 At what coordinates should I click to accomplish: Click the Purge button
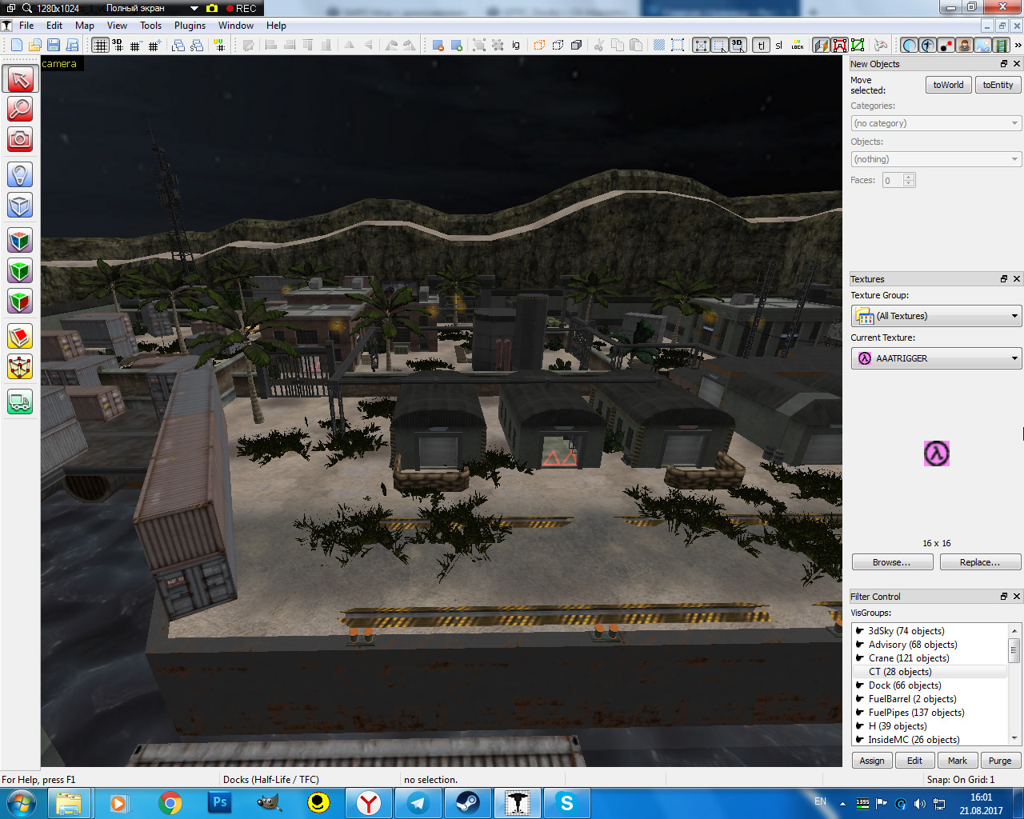1000,761
